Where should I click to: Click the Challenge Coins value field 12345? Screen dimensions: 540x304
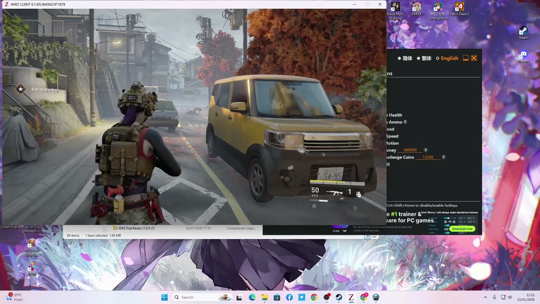pyautogui.click(x=428, y=157)
